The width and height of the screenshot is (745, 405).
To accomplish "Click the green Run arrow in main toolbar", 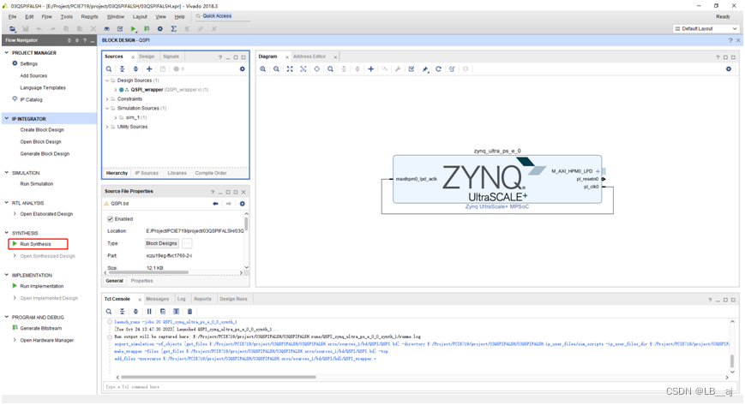I will 134,29.
